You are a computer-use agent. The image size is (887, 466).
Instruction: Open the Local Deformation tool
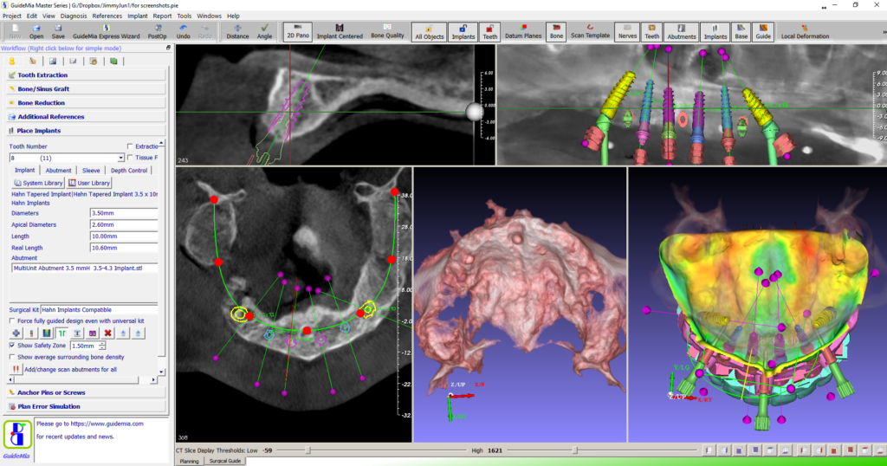click(x=805, y=32)
